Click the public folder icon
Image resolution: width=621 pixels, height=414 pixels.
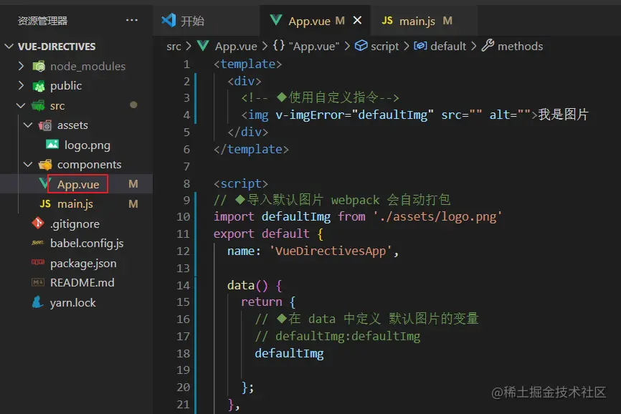point(39,86)
